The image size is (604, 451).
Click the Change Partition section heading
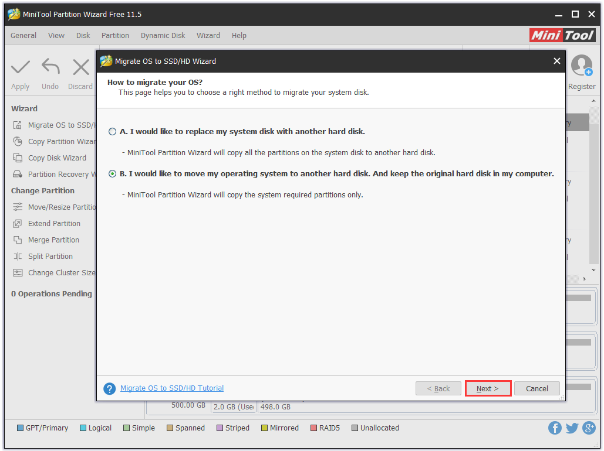point(43,191)
